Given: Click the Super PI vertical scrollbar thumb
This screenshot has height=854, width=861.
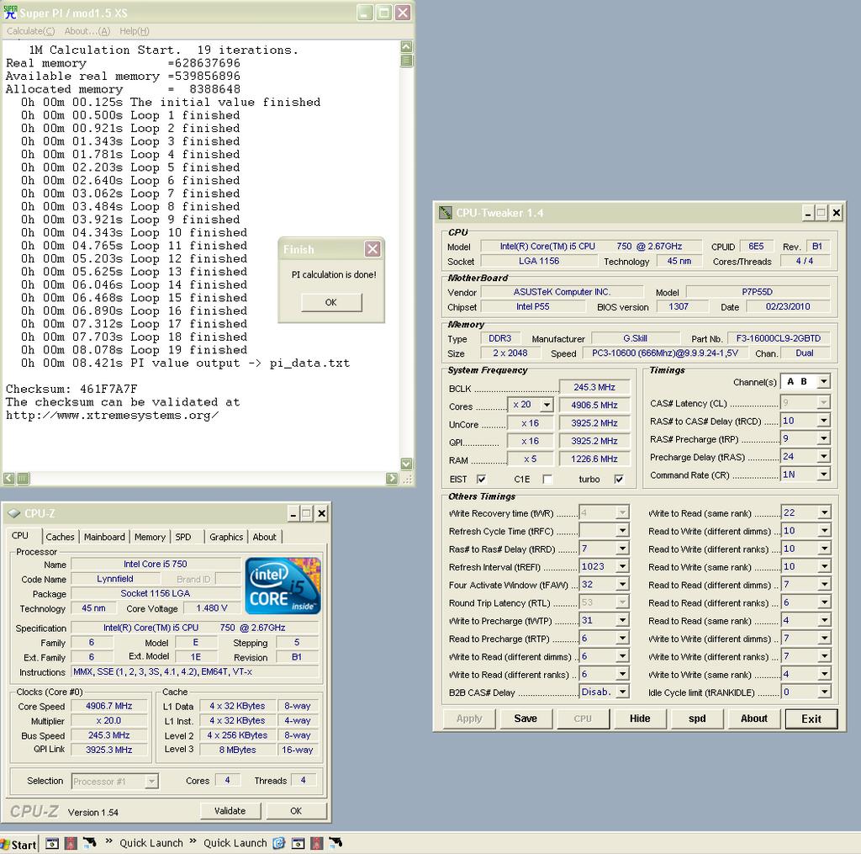Looking at the screenshot, I should (x=406, y=61).
